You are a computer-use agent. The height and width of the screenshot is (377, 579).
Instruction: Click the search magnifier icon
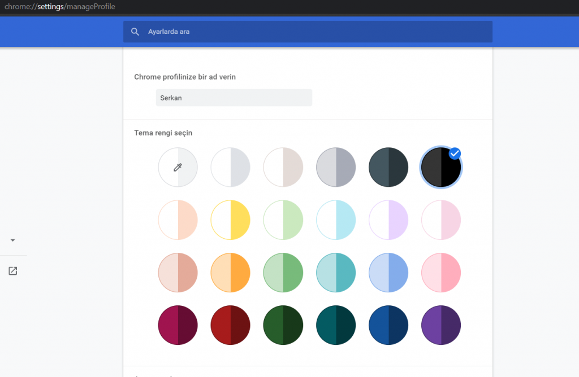[x=135, y=32]
